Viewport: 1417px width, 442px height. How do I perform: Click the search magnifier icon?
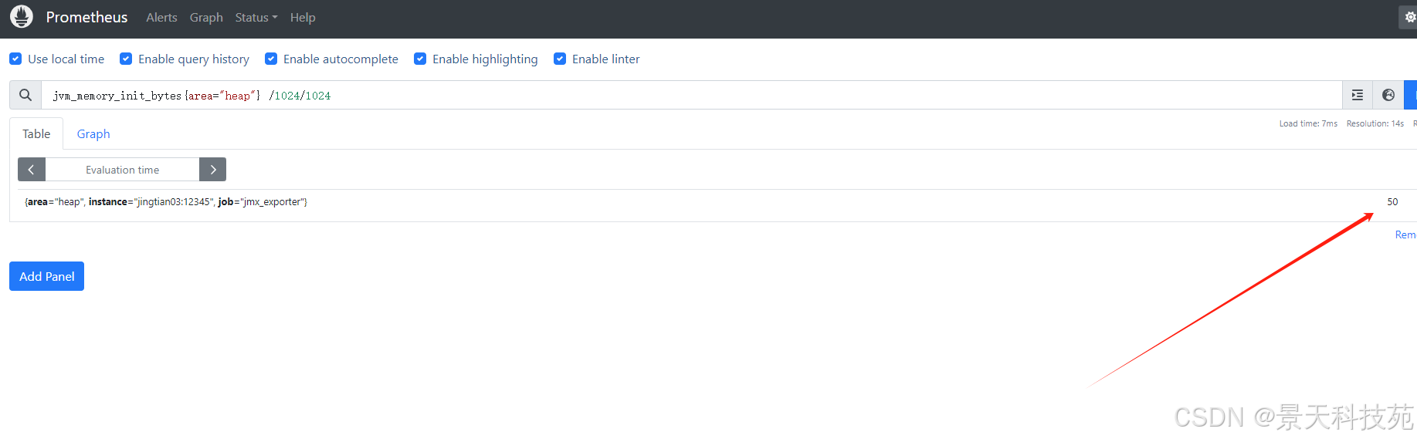point(25,95)
